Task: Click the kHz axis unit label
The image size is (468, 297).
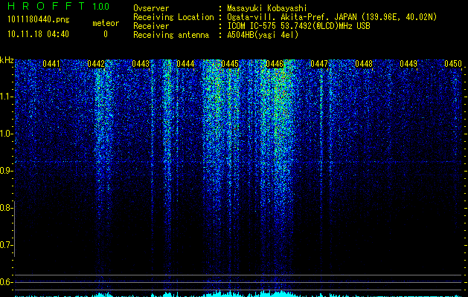Action: (x=7, y=60)
